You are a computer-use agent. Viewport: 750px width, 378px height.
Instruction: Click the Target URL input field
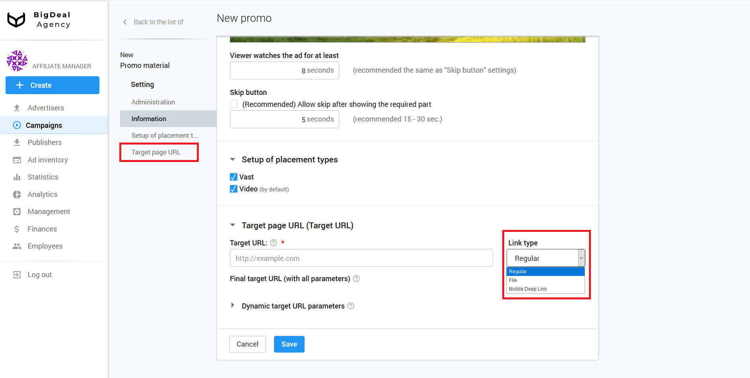361,258
